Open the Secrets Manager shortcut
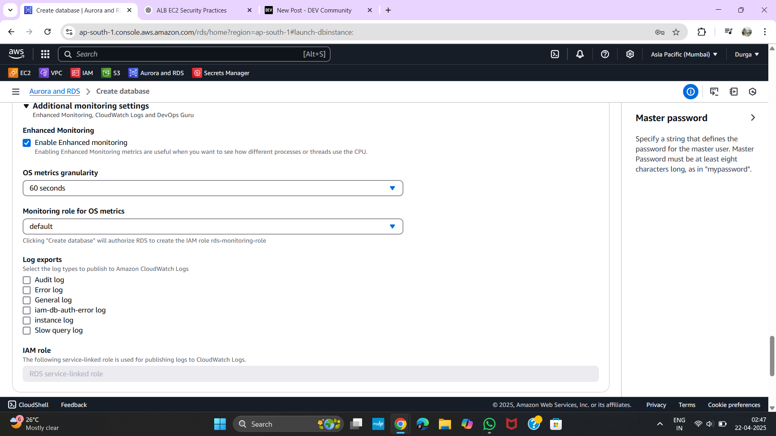Image resolution: width=776 pixels, height=436 pixels. coord(221,73)
